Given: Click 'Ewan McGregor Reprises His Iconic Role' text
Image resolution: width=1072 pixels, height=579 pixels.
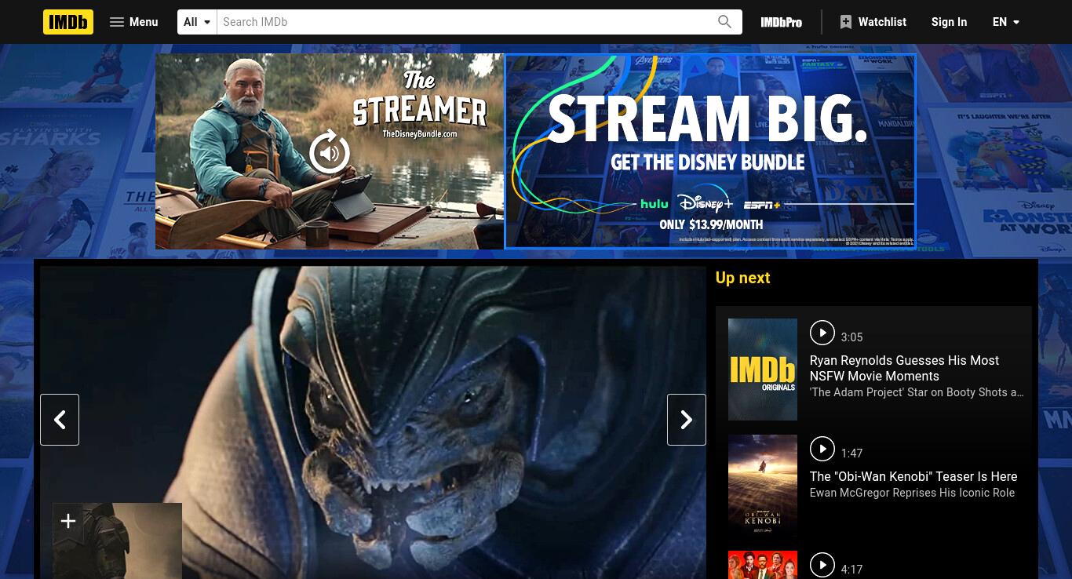Looking at the screenshot, I should tap(912, 493).
